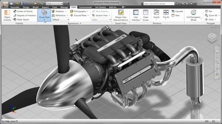Click the ViewCube in the viewport
The height and width of the screenshot is (124, 222).
pyautogui.click(x=212, y=38)
